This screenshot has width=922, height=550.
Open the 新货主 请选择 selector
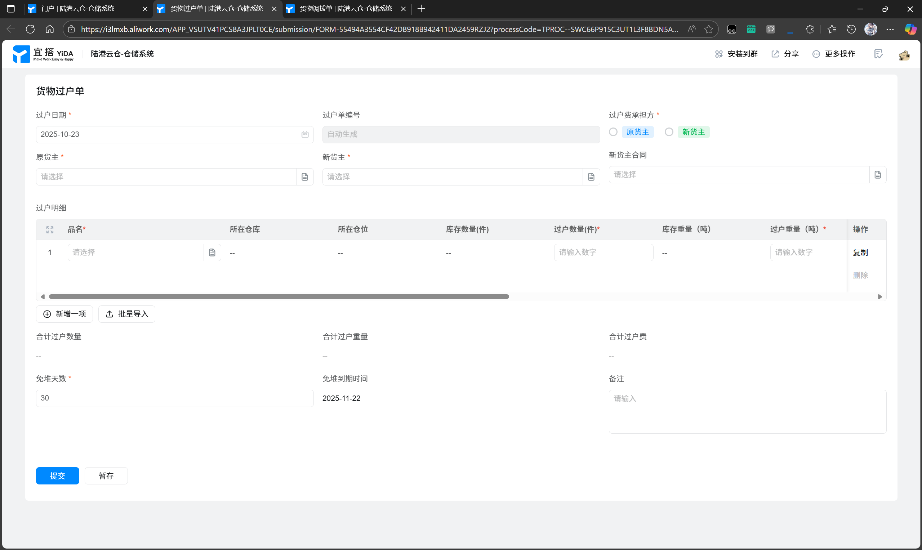pos(452,177)
